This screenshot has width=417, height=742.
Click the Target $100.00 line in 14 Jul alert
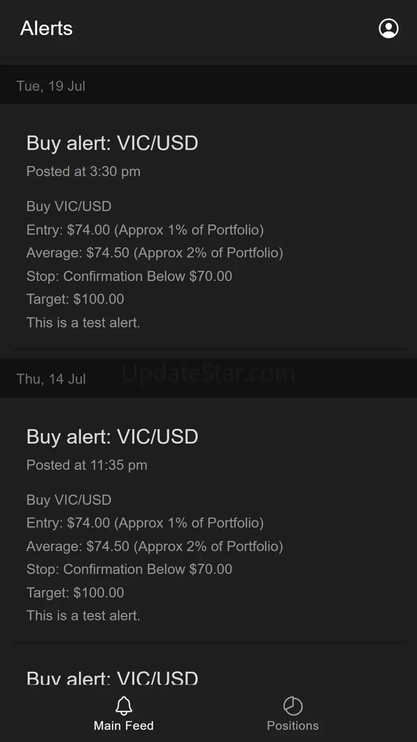[x=75, y=593]
